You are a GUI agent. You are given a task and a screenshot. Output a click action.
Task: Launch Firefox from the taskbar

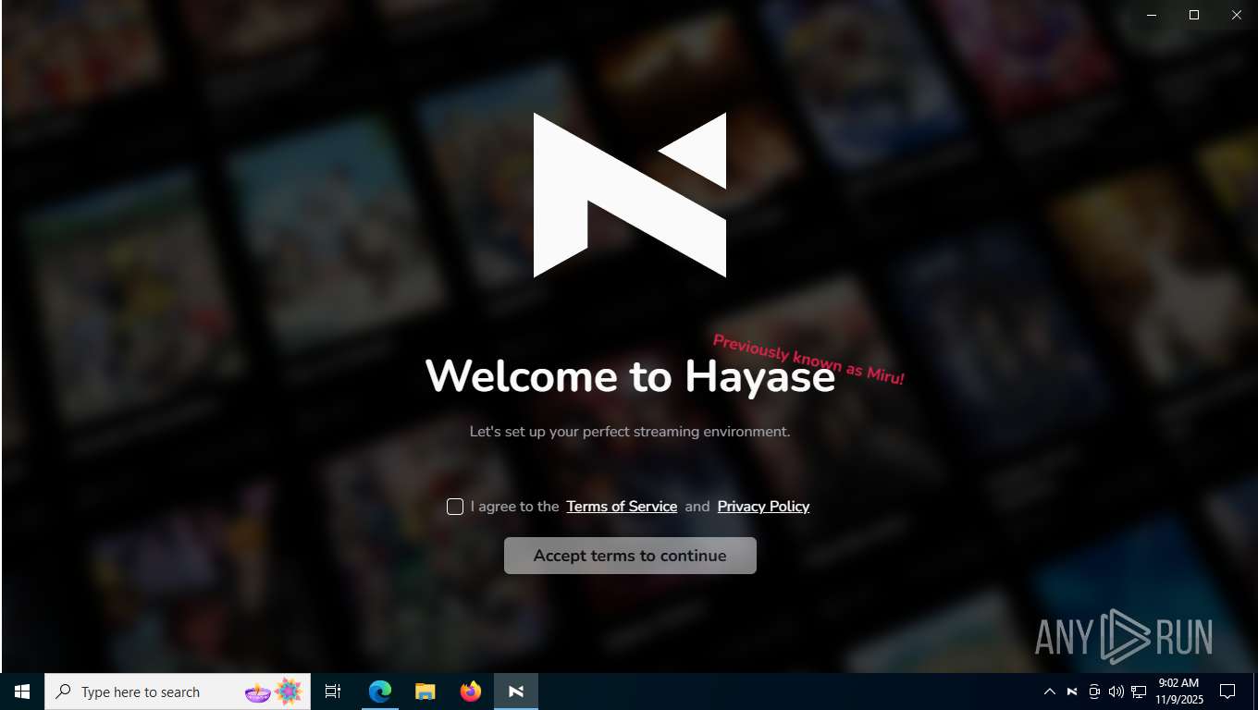(x=471, y=692)
